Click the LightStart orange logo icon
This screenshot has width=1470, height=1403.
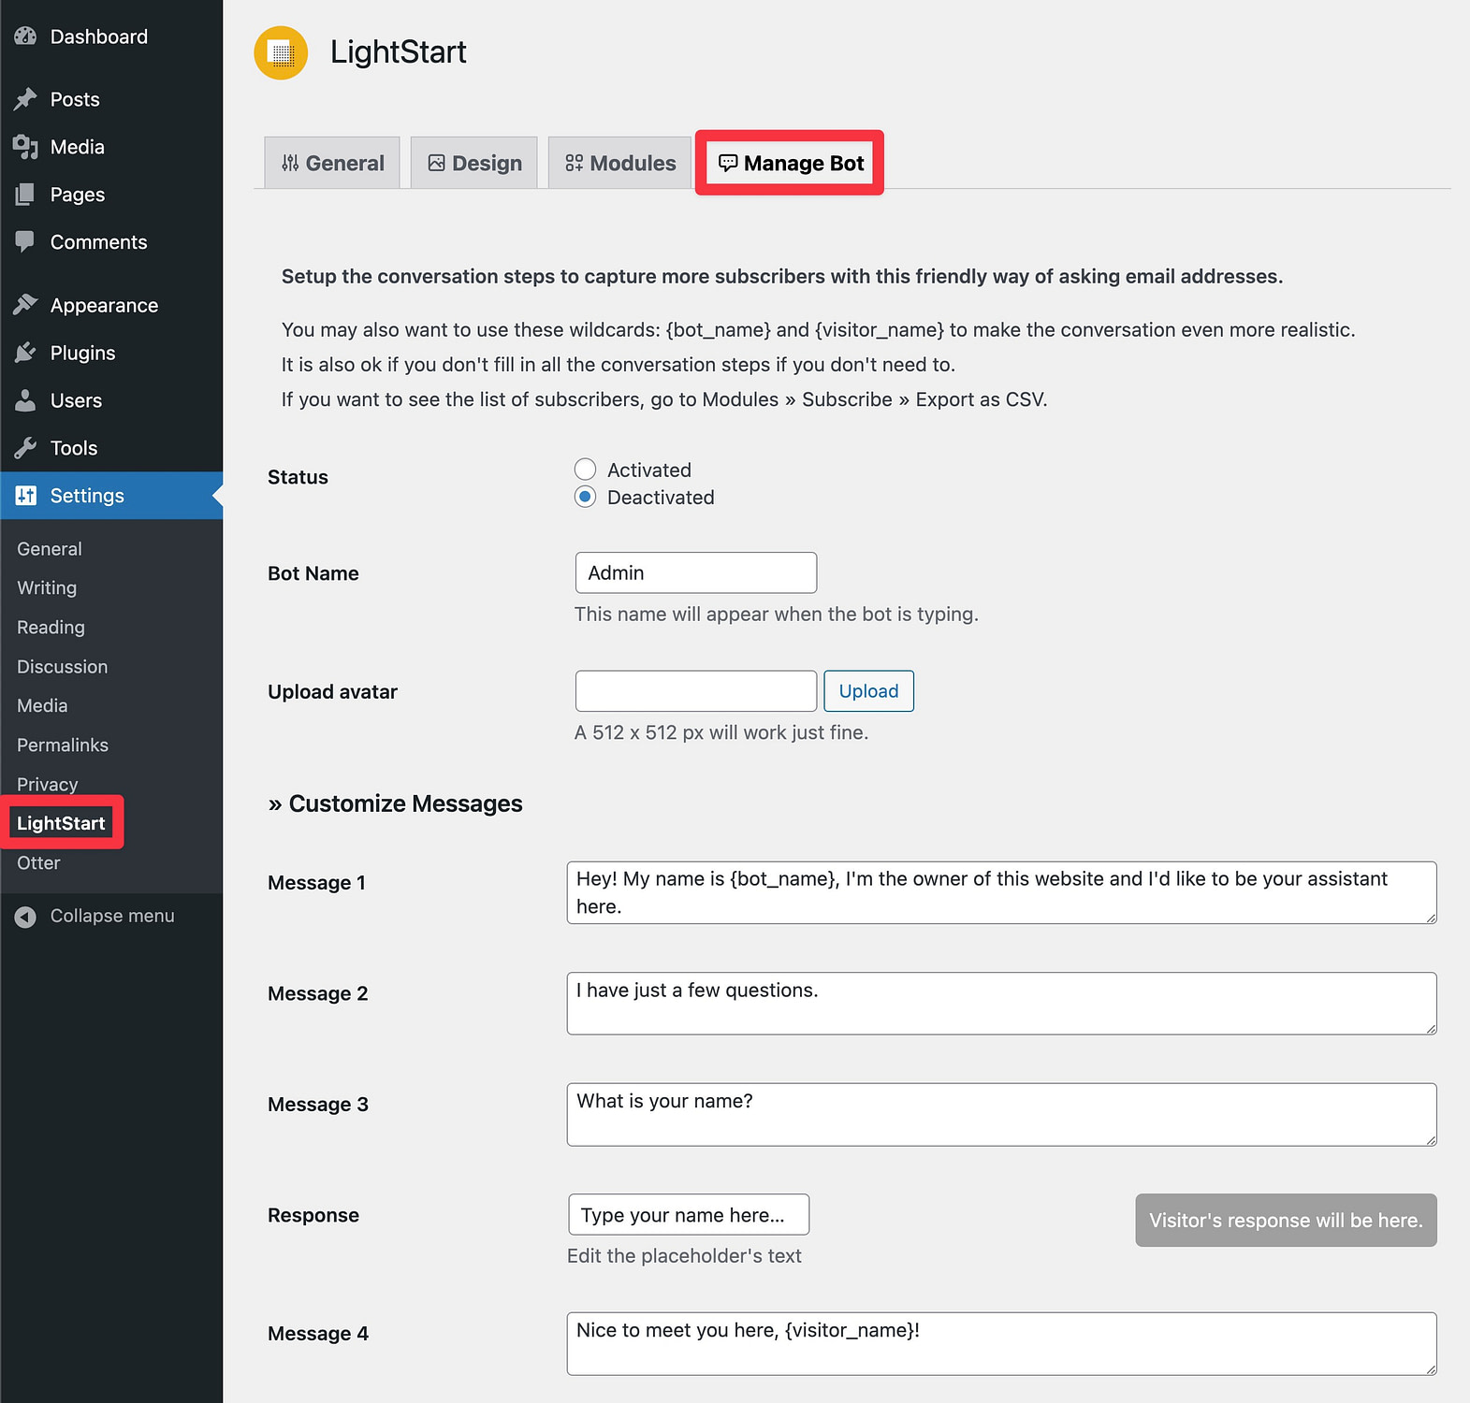[x=281, y=53]
